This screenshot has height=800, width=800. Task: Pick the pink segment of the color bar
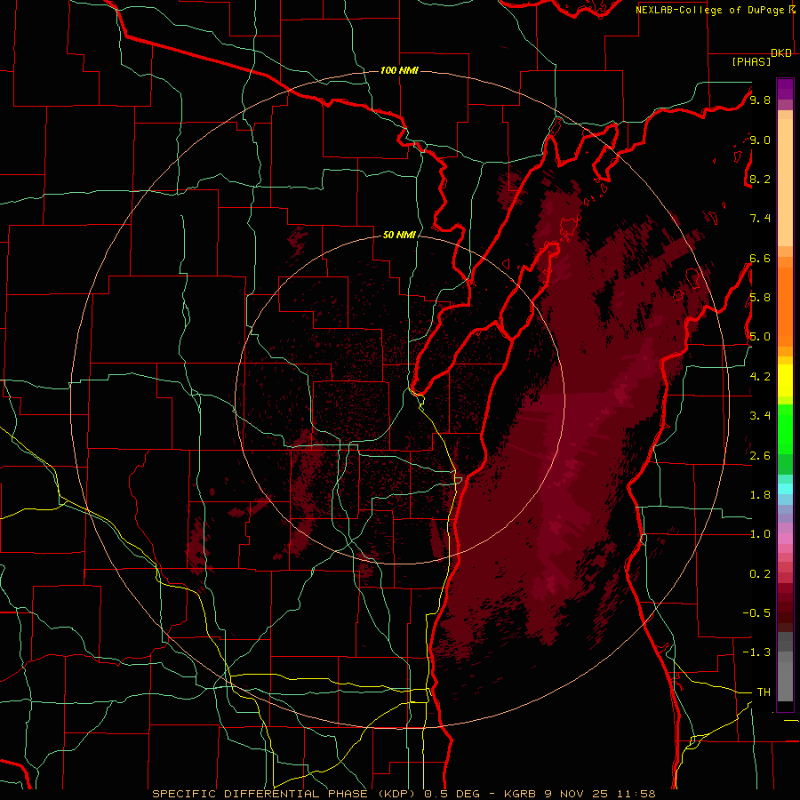coord(785,539)
